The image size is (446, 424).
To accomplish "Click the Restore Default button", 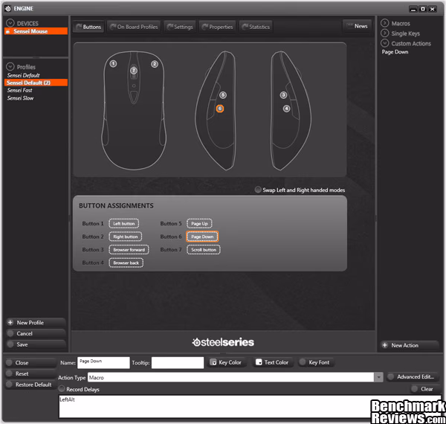I will (x=30, y=385).
